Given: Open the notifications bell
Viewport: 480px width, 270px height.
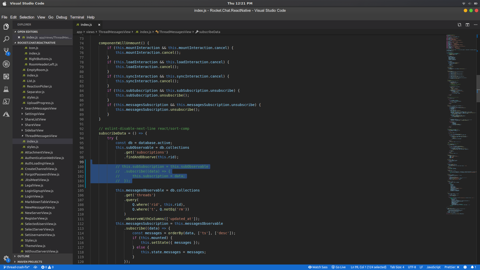Looking at the screenshot, I should click(x=473, y=267).
